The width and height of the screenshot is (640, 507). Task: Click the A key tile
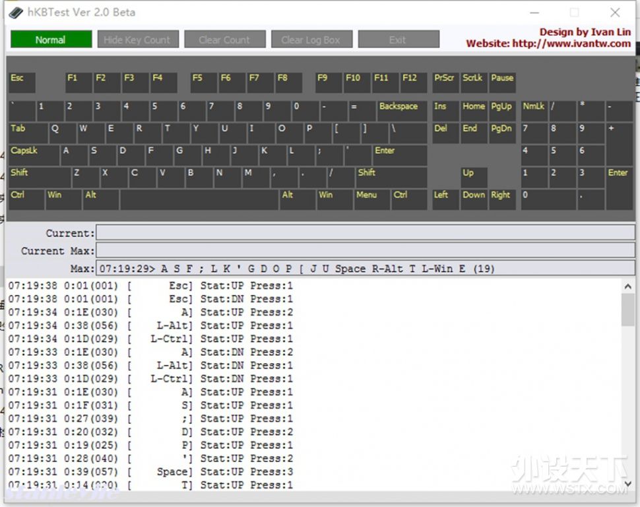pyautogui.click(x=75, y=155)
